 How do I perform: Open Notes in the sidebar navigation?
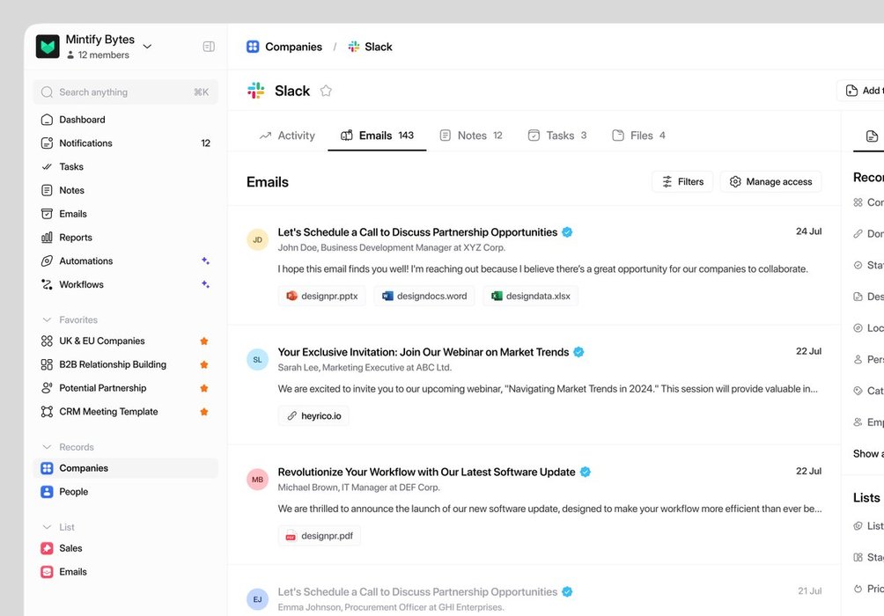click(125, 190)
